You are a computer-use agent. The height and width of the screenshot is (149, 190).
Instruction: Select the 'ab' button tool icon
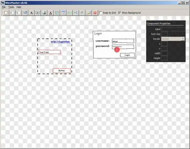click(38, 13)
